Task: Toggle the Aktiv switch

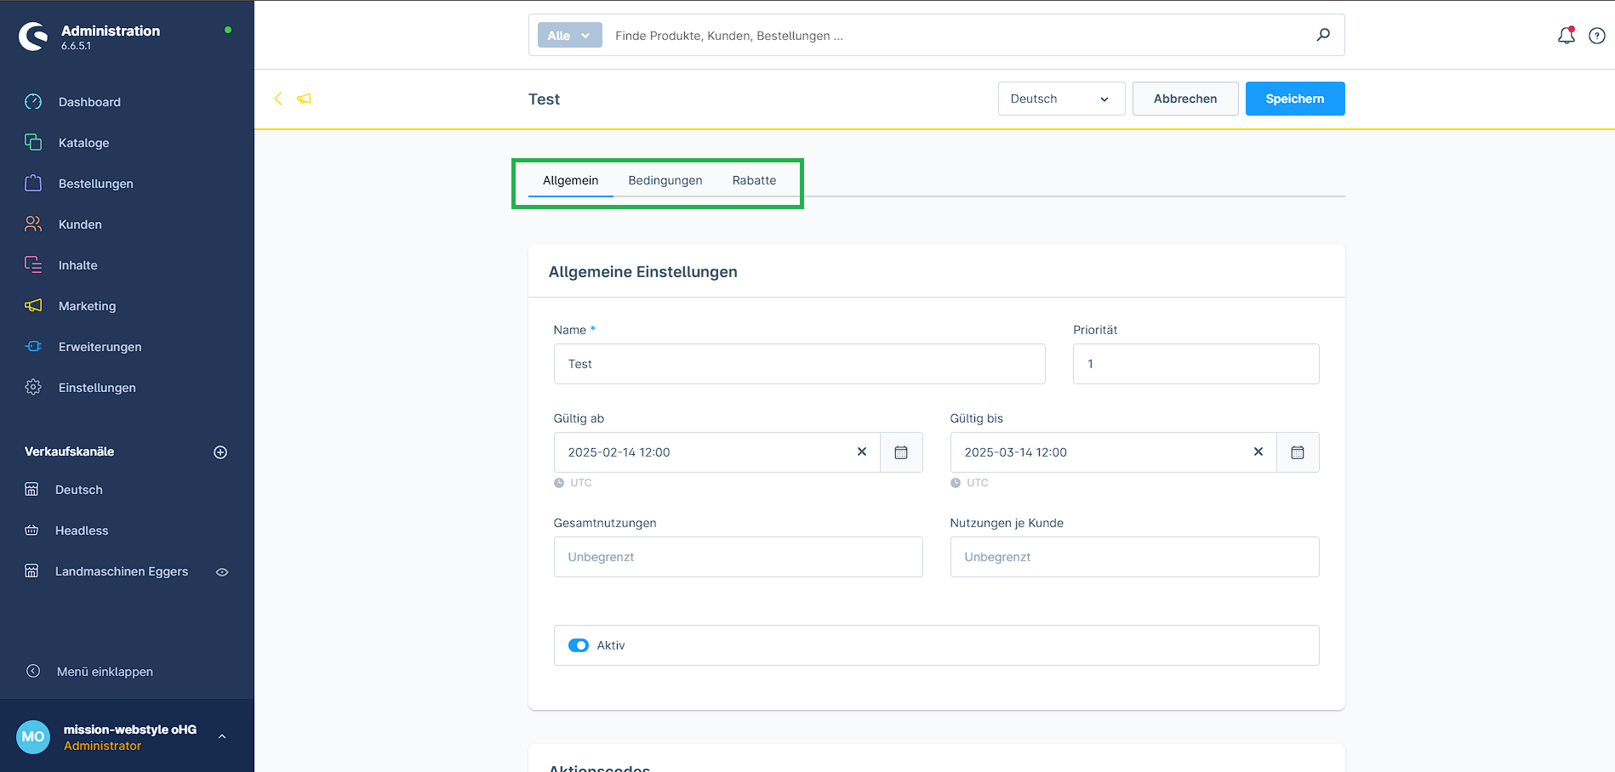Action: pyautogui.click(x=579, y=645)
